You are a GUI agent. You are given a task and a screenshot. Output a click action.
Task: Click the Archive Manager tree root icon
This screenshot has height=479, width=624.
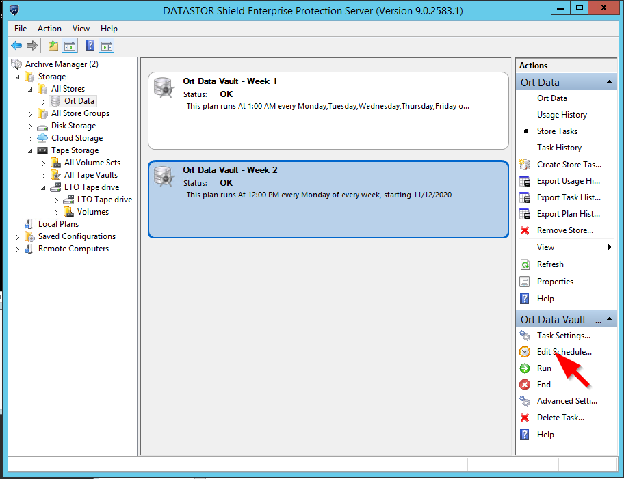pos(16,64)
